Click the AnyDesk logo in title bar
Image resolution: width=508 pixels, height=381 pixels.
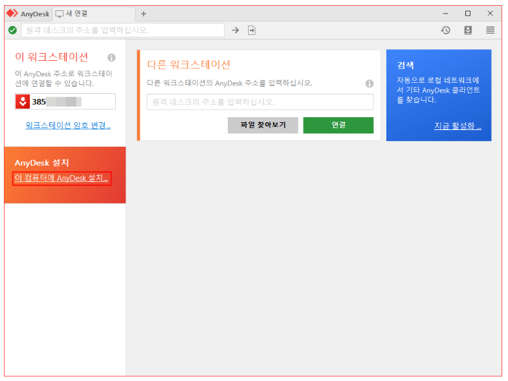point(12,14)
